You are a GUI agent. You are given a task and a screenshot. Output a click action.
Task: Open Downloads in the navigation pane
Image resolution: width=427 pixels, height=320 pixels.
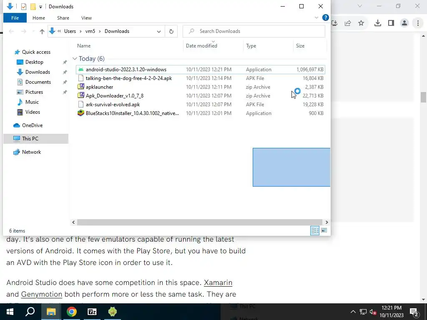[x=38, y=72]
